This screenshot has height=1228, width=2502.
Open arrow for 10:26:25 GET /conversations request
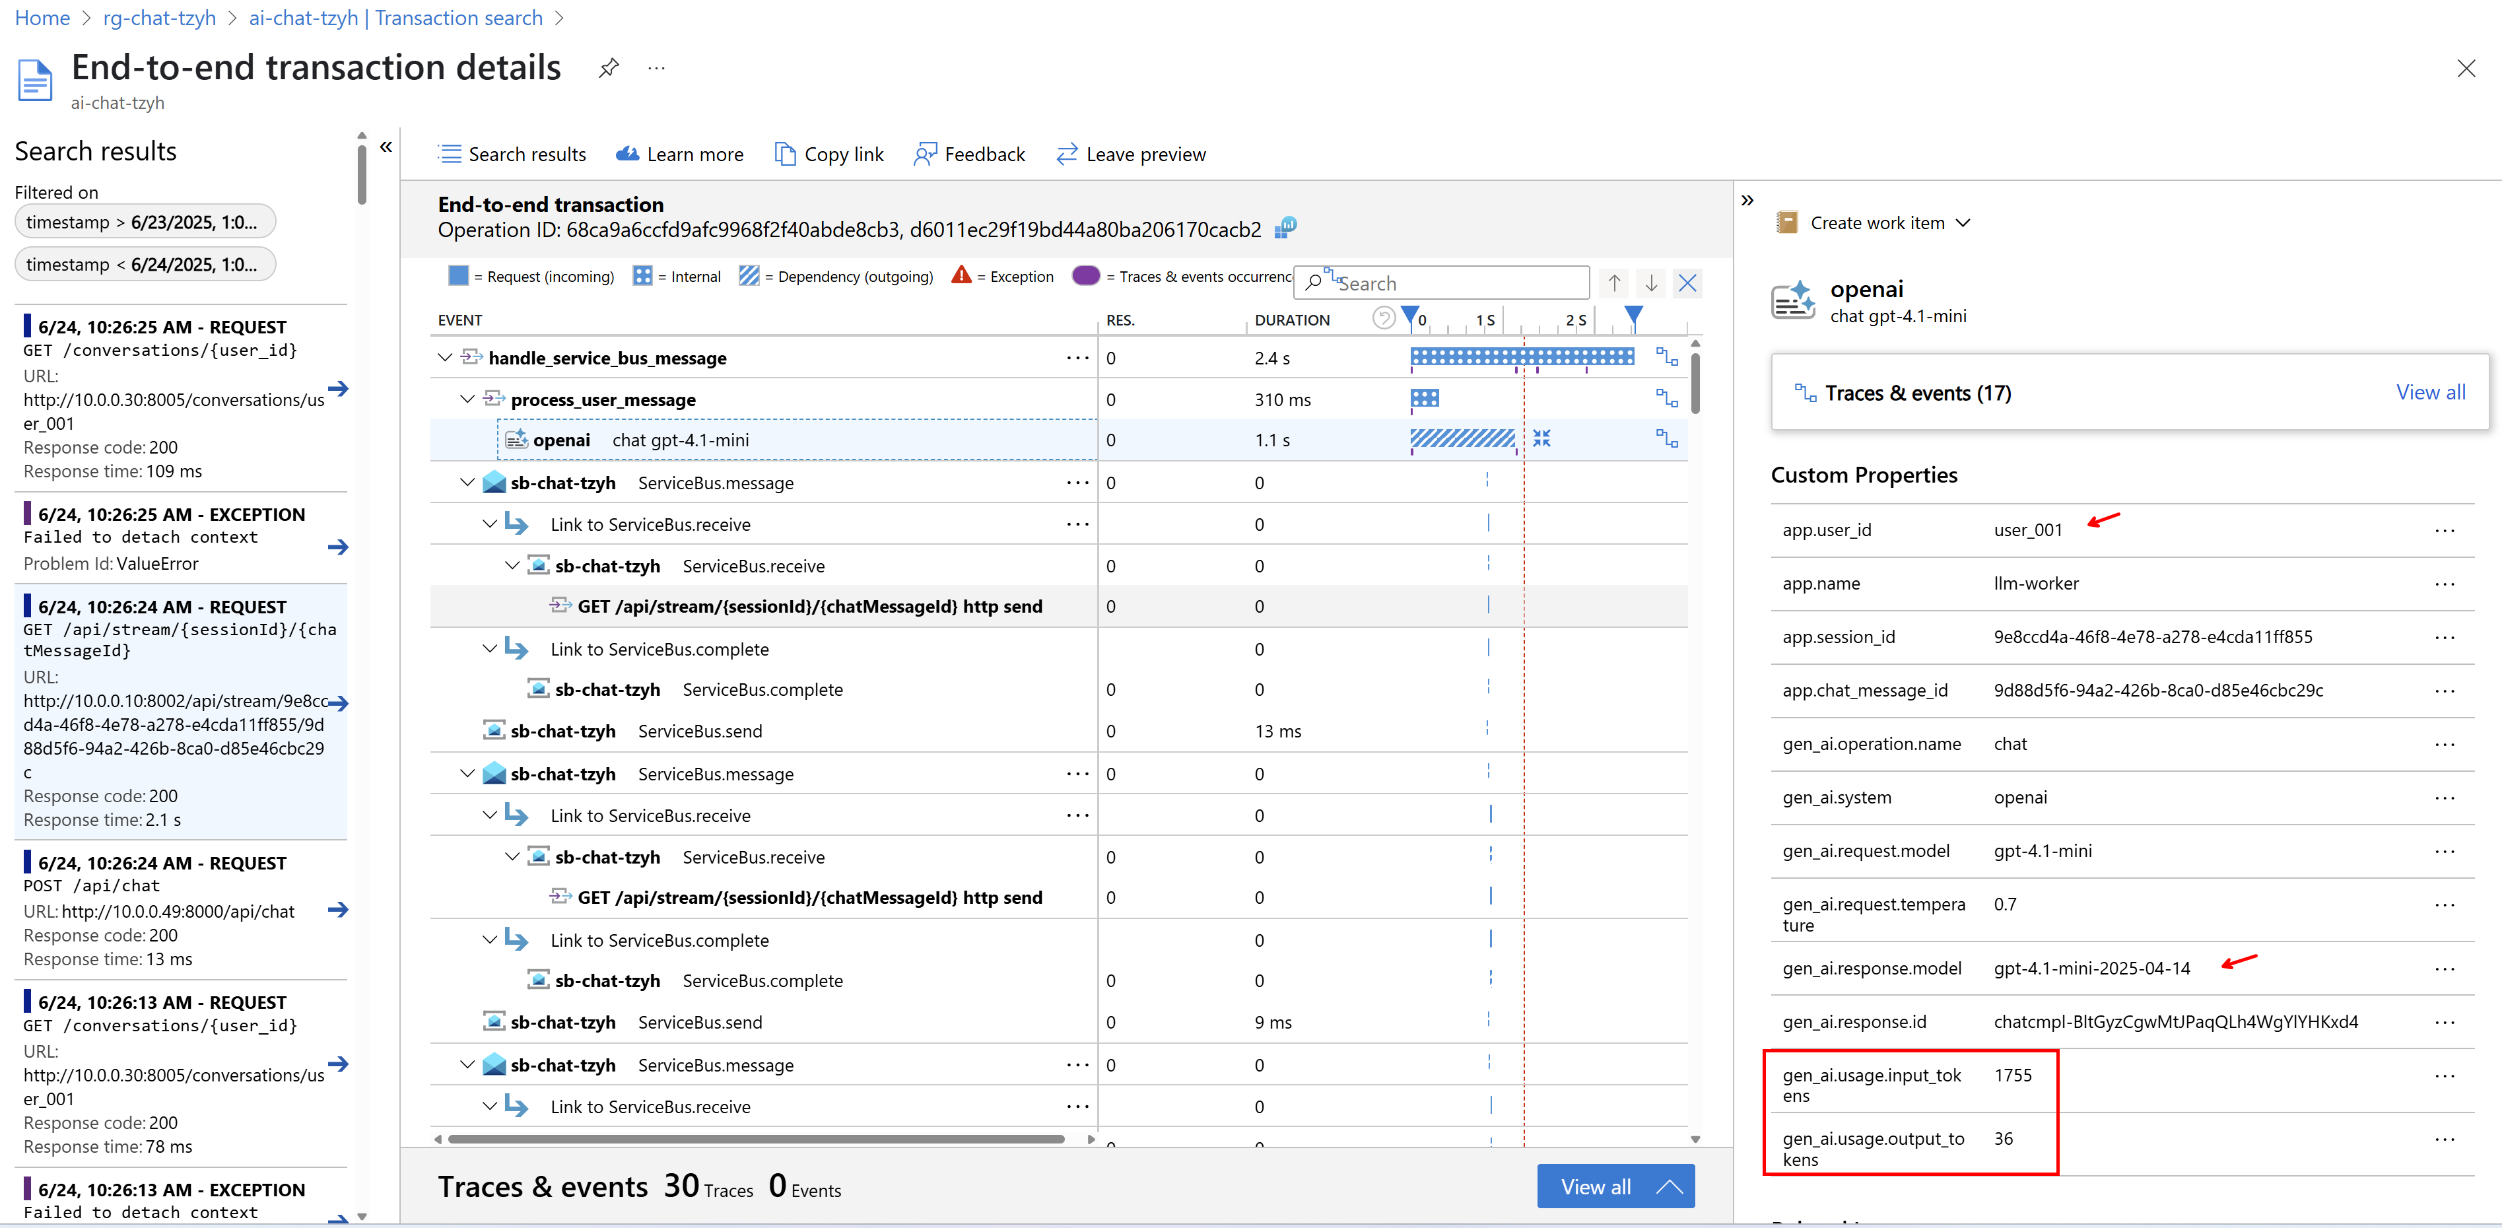click(338, 389)
